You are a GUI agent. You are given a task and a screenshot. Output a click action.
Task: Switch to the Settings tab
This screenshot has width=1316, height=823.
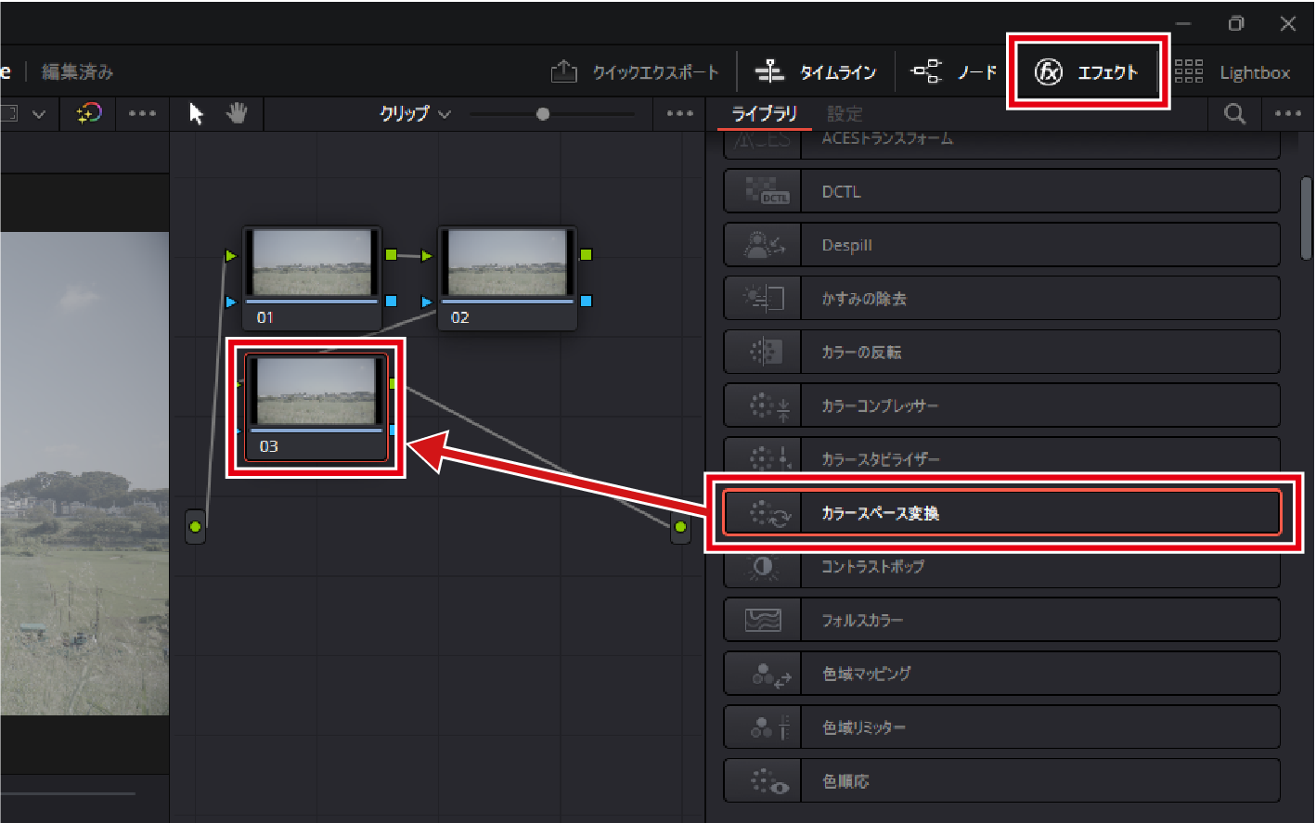click(x=845, y=114)
